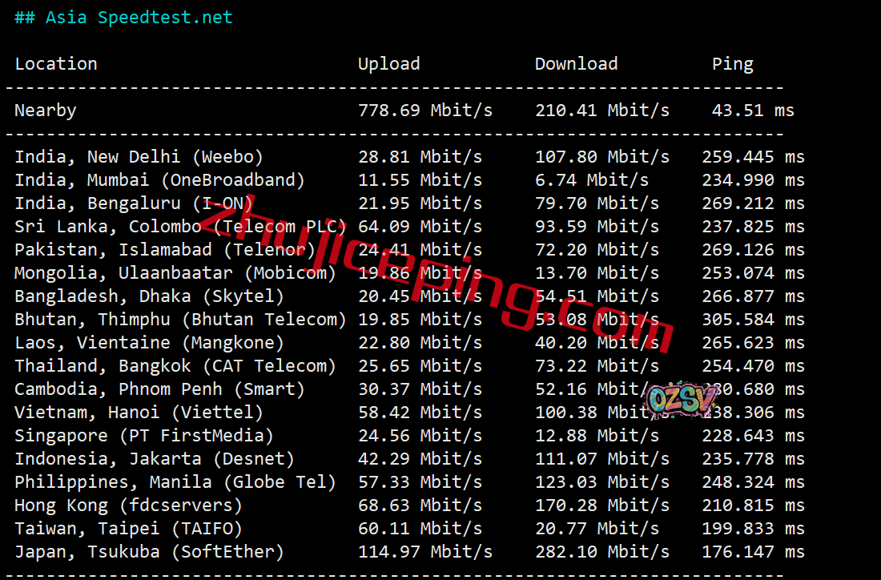Image resolution: width=881 pixels, height=580 pixels.
Task: Click Philippines, Manila (Globe Tel) row
Action: (175, 482)
